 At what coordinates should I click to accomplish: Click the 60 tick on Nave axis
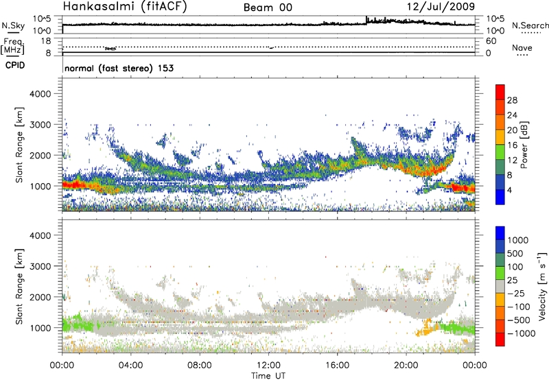point(491,41)
